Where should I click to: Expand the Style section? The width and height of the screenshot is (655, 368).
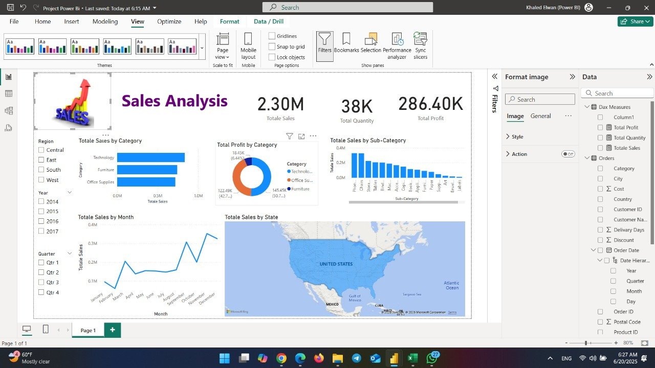pyautogui.click(x=508, y=137)
